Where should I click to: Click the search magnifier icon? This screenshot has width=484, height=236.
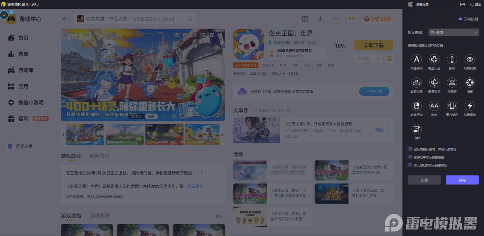[190, 19]
